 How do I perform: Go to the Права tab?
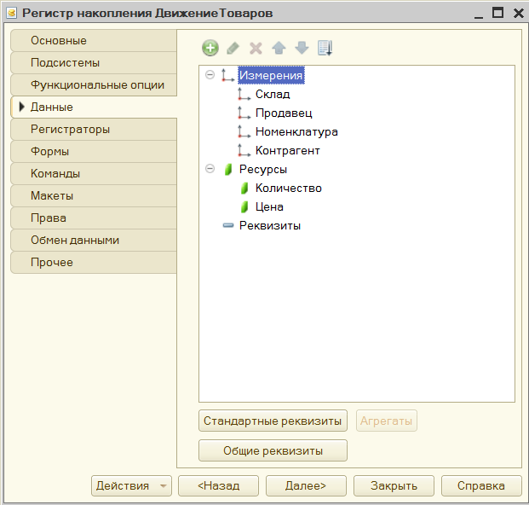(94, 218)
